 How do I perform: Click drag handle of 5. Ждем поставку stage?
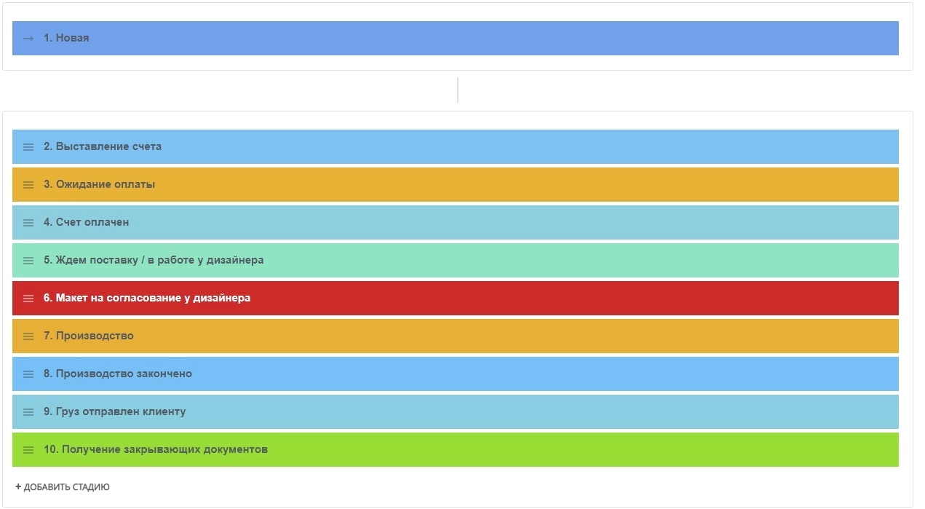point(28,261)
